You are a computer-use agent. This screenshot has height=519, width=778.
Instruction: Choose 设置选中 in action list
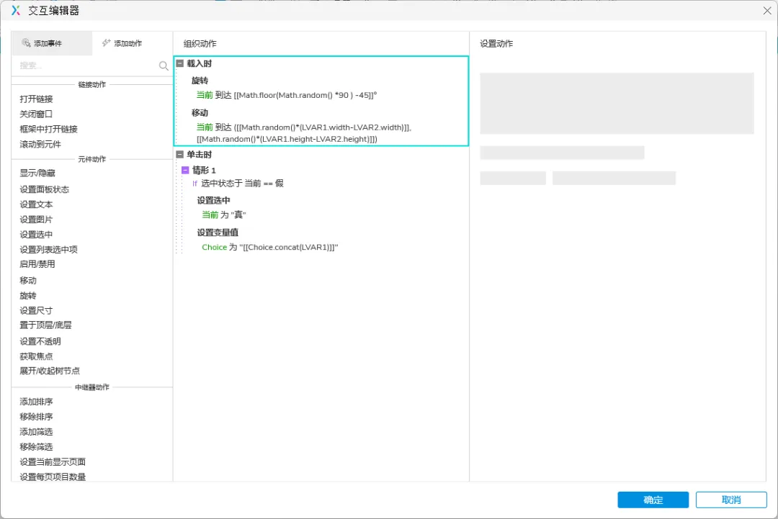coord(36,235)
